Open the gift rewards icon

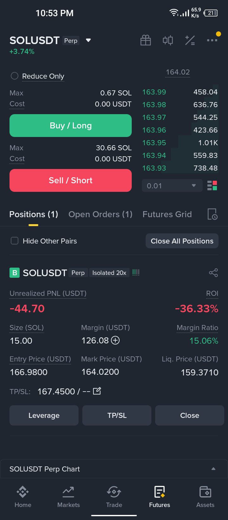tap(146, 40)
